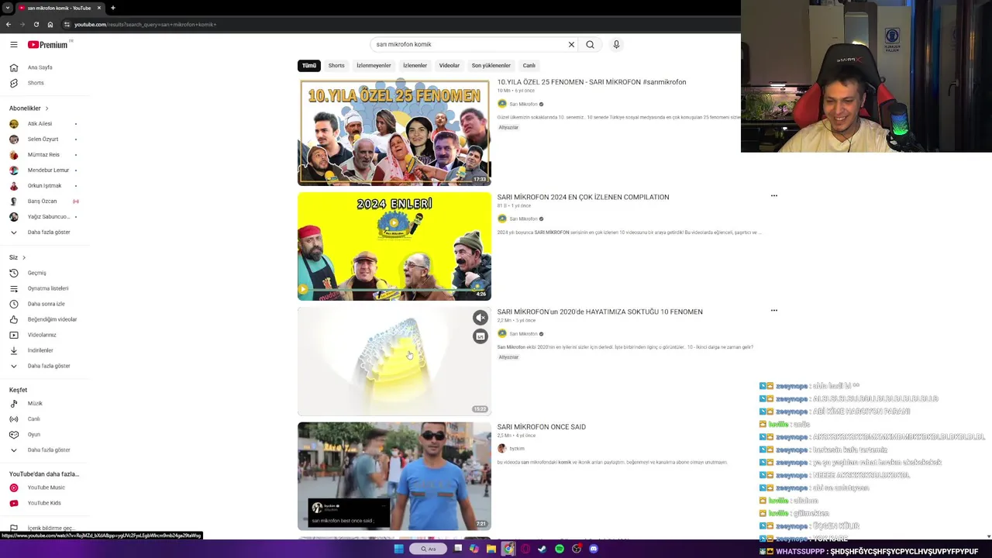Image resolution: width=992 pixels, height=558 pixels.
Task: Select the İzlenmeyenler filter chip
Action: point(374,66)
